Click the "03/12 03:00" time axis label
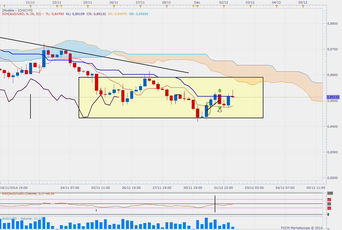This screenshot has height=230, width=342. 255,188
